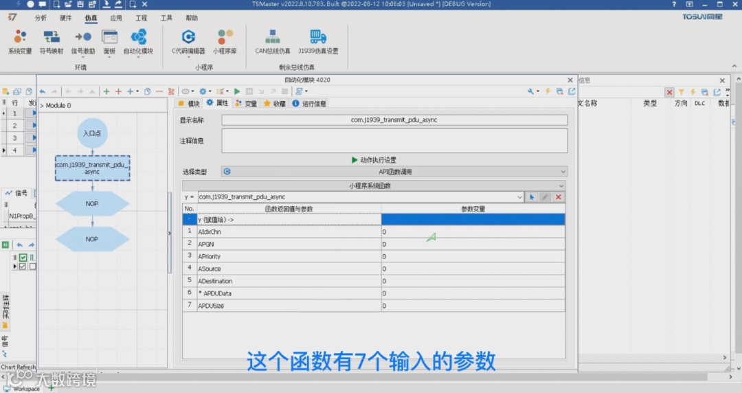Switch to the 模块 tab
Image resolution: width=742 pixels, height=393 pixels.
[190, 103]
